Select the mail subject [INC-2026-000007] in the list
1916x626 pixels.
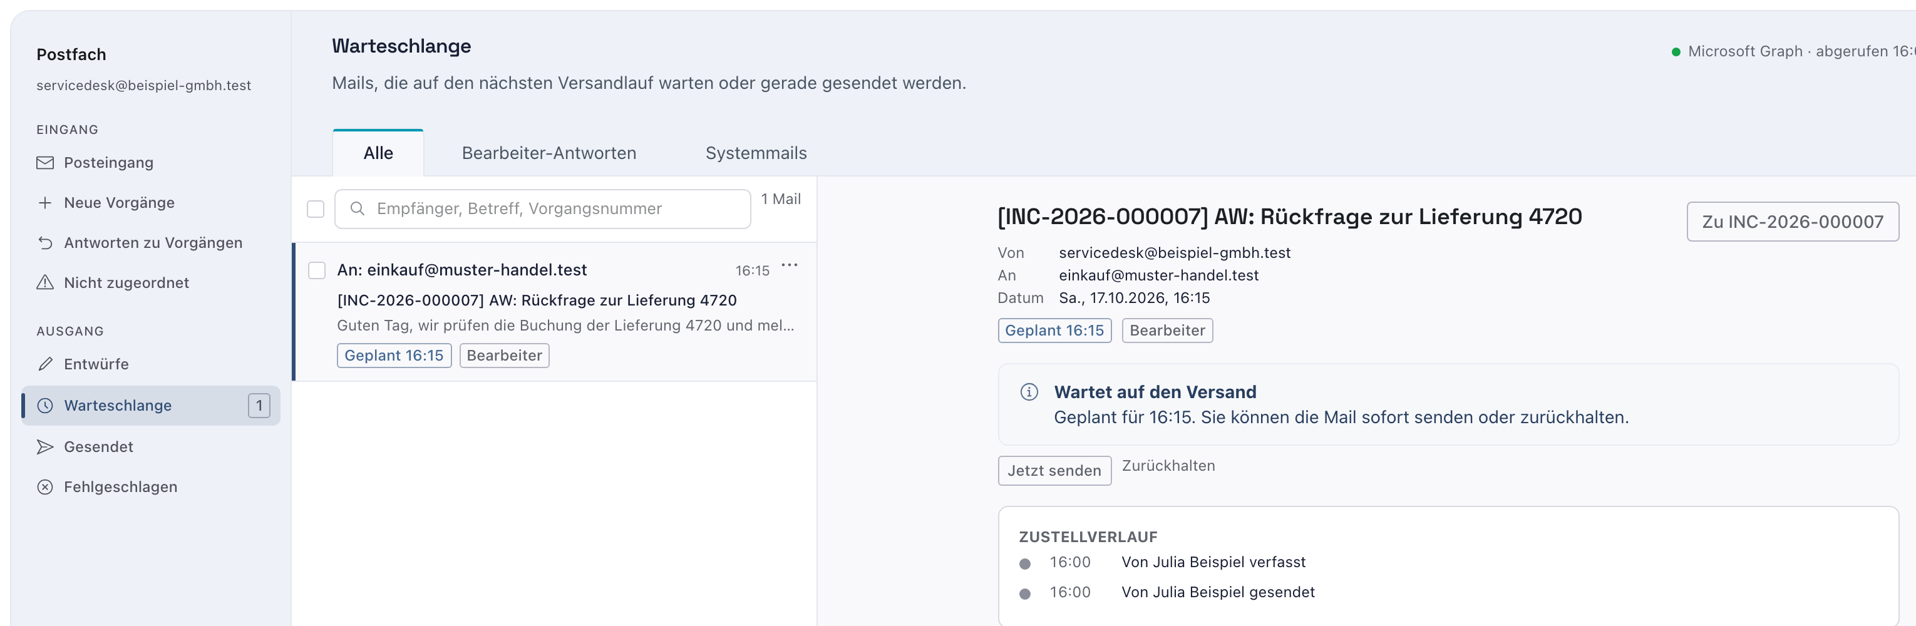pyautogui.click(x=537, y=300)
